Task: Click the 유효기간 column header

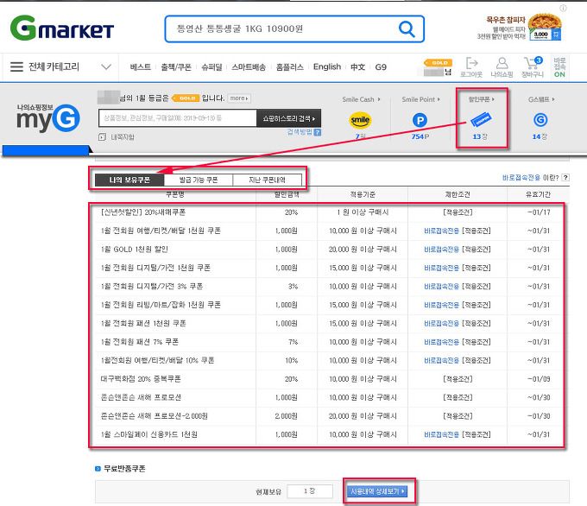Action: point(538,194)
